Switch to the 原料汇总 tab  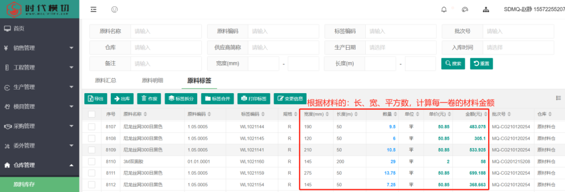coord(105,81)
